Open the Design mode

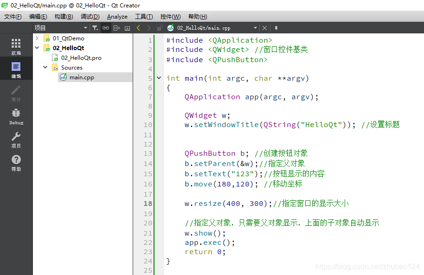pos(16,93)
